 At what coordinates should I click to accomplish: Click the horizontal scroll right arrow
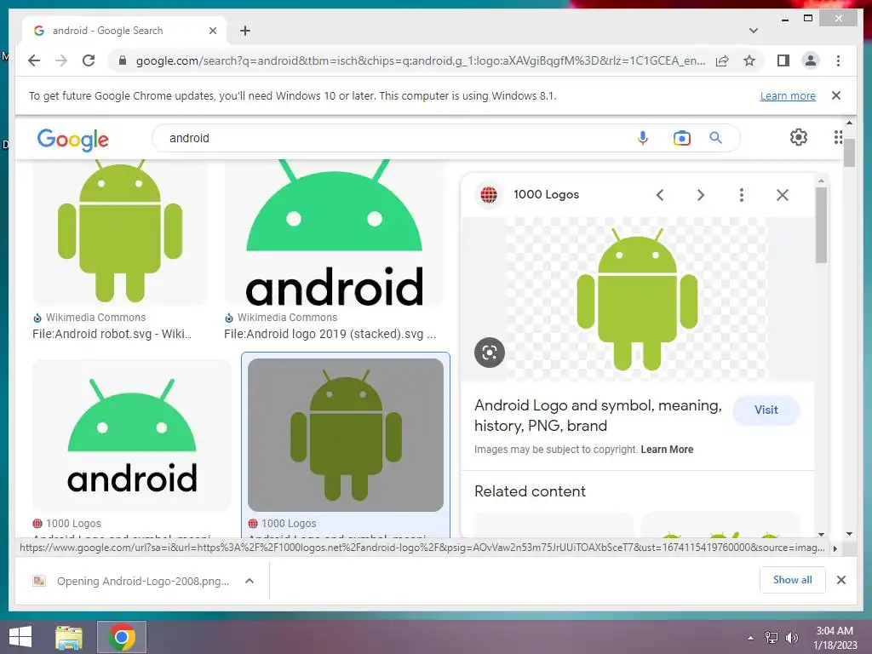(835, 548)
